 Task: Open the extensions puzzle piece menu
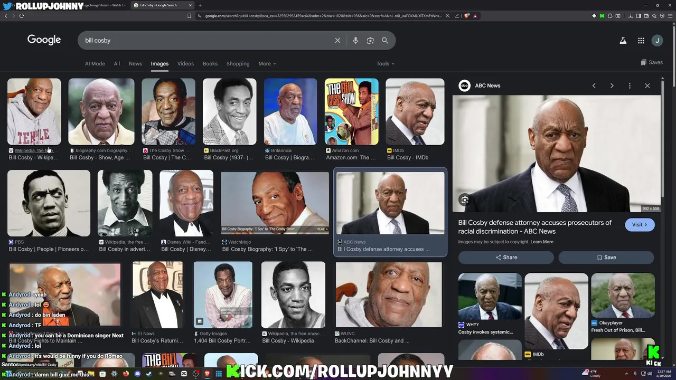pyautogui.click(x=610, y=16)
